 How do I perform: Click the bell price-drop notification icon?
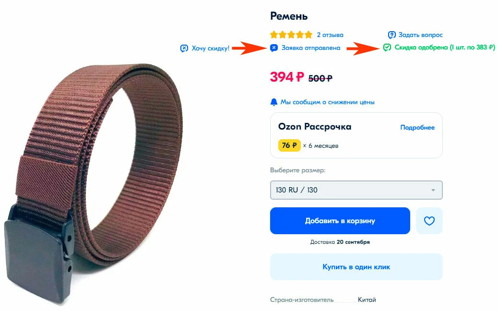coord(274,102)
